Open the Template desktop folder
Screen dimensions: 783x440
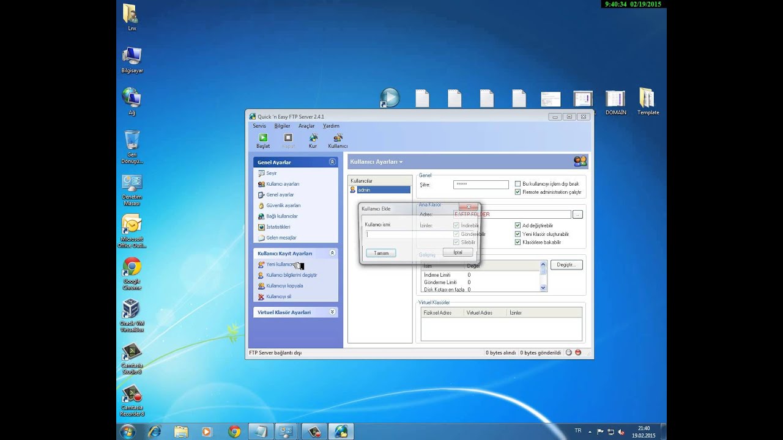coord(648,102)
